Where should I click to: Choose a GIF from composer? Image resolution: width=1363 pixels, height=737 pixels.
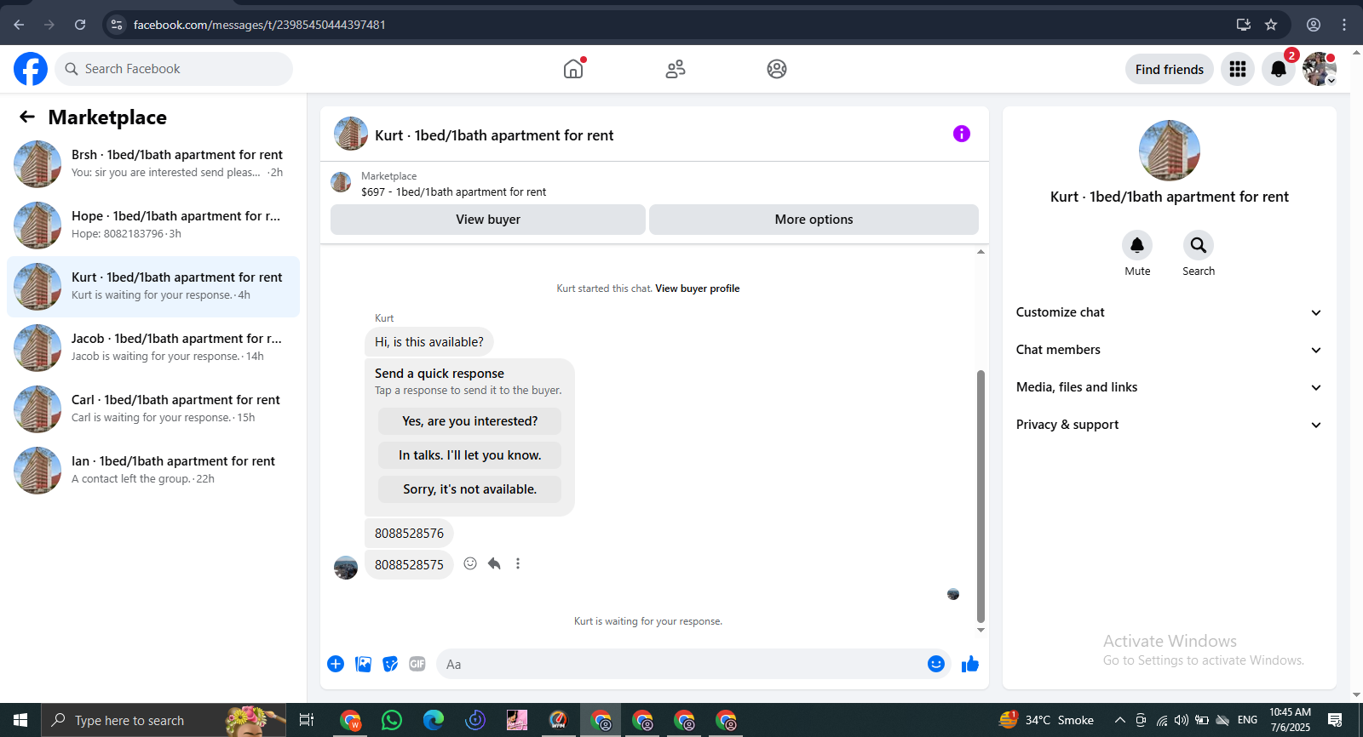click(417, 664)
